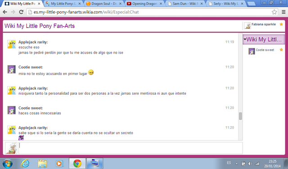
Task: Open a new tab button
Action: 251,4
